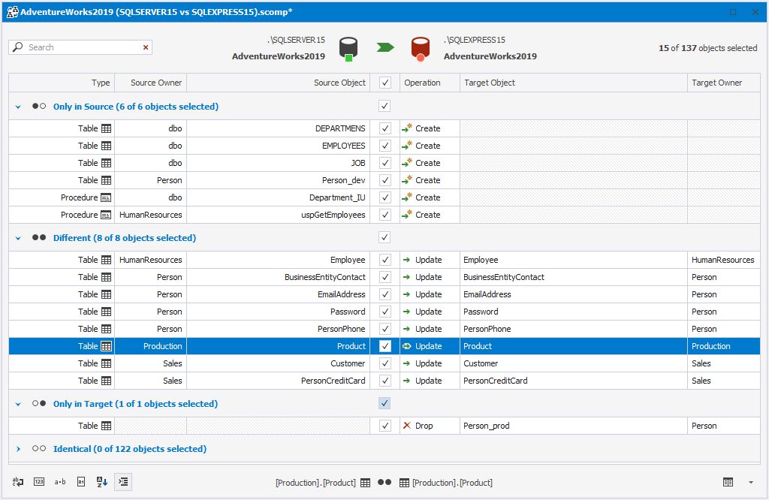Toggle the Only in Source group checkbox
769x500 pixels.
coord(384,106)
